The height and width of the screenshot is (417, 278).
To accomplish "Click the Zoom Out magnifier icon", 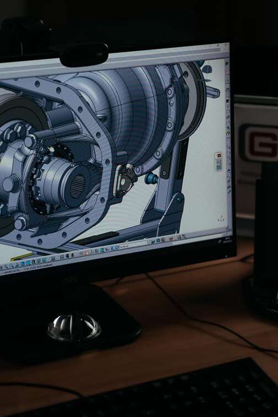I will point(11,266).
